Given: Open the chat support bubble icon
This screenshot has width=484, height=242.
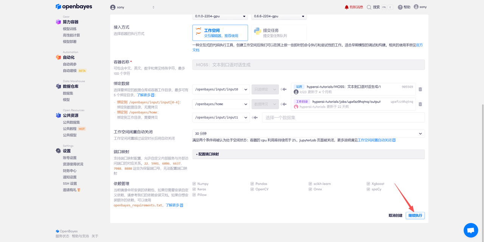Looking at the screenshot, I should tap(471, 230).
